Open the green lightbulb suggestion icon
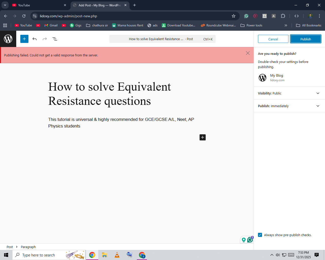 point(244,240)
